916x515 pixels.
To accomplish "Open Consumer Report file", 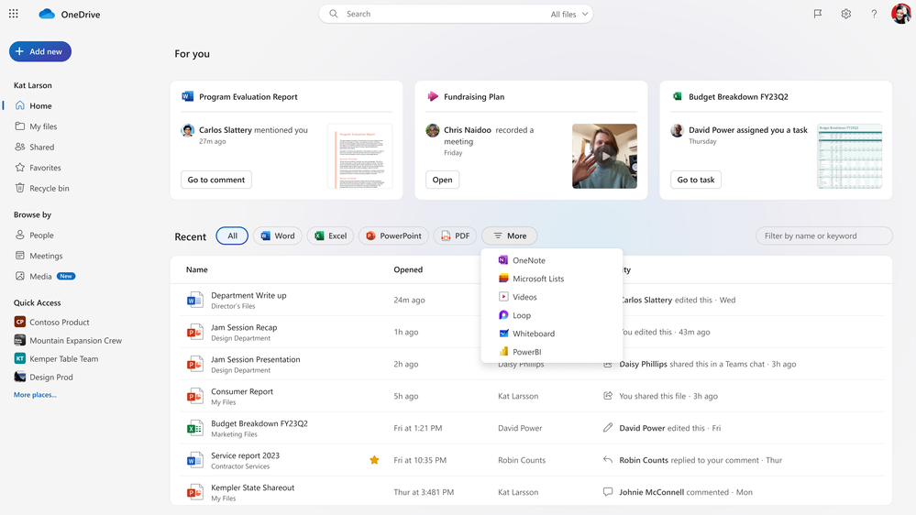I will [x=242, y=392].
